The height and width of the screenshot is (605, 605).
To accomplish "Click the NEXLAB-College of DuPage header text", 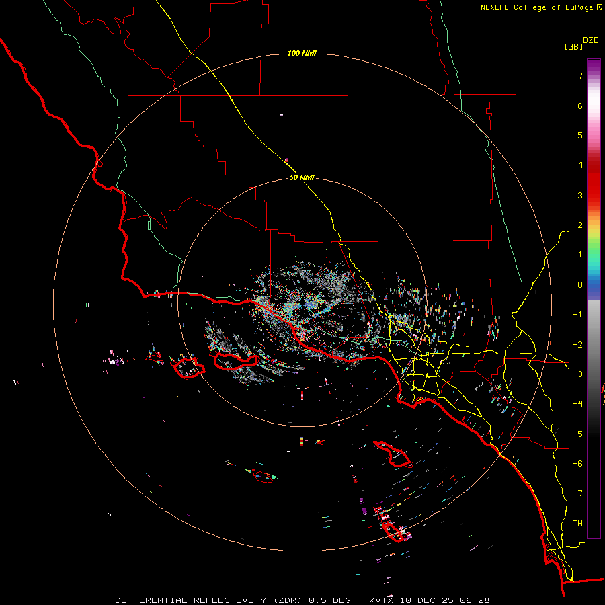I will click(538, 7).
